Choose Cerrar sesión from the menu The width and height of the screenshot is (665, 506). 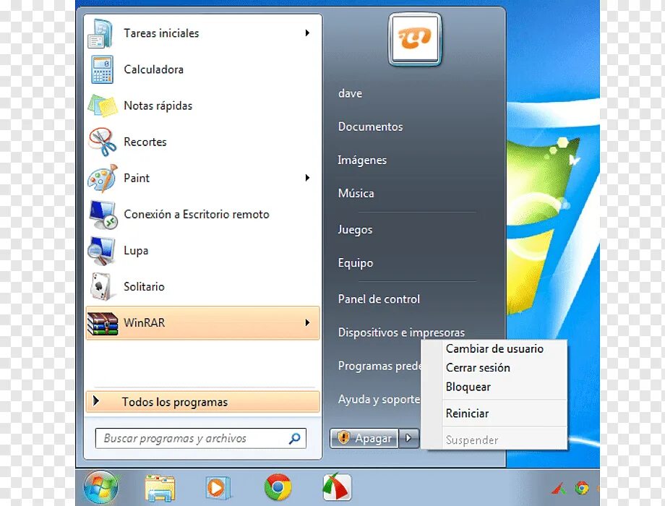[x=478, y=368]
